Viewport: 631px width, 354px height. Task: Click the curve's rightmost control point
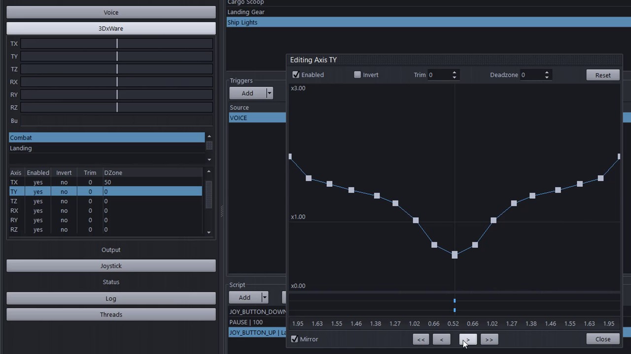(619, 156)
